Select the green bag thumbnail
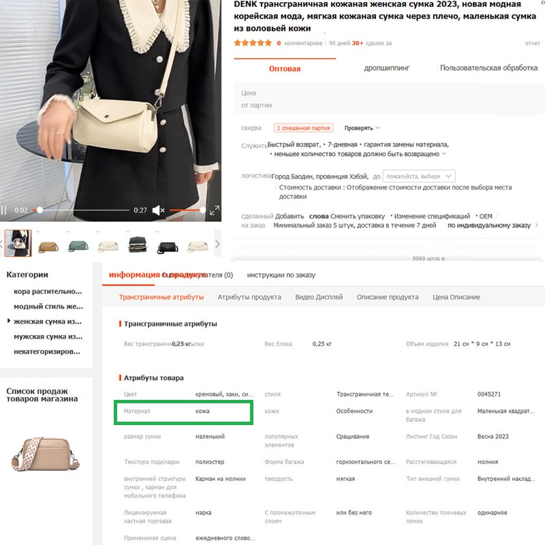 78,246
